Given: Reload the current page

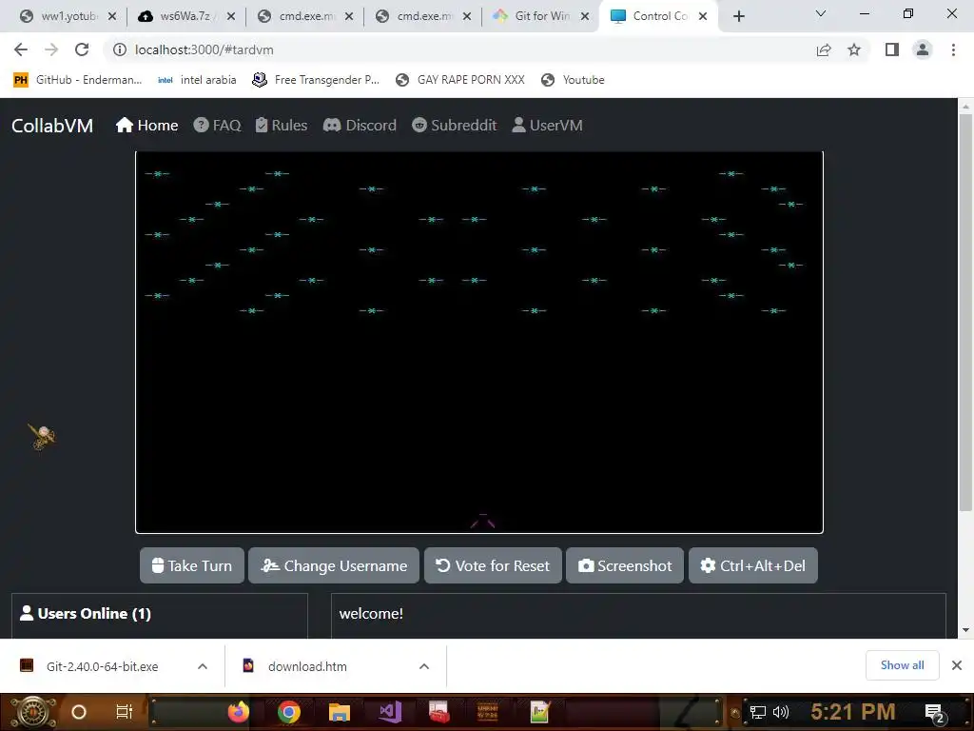Looking at the screenshot, I should 82,49.
